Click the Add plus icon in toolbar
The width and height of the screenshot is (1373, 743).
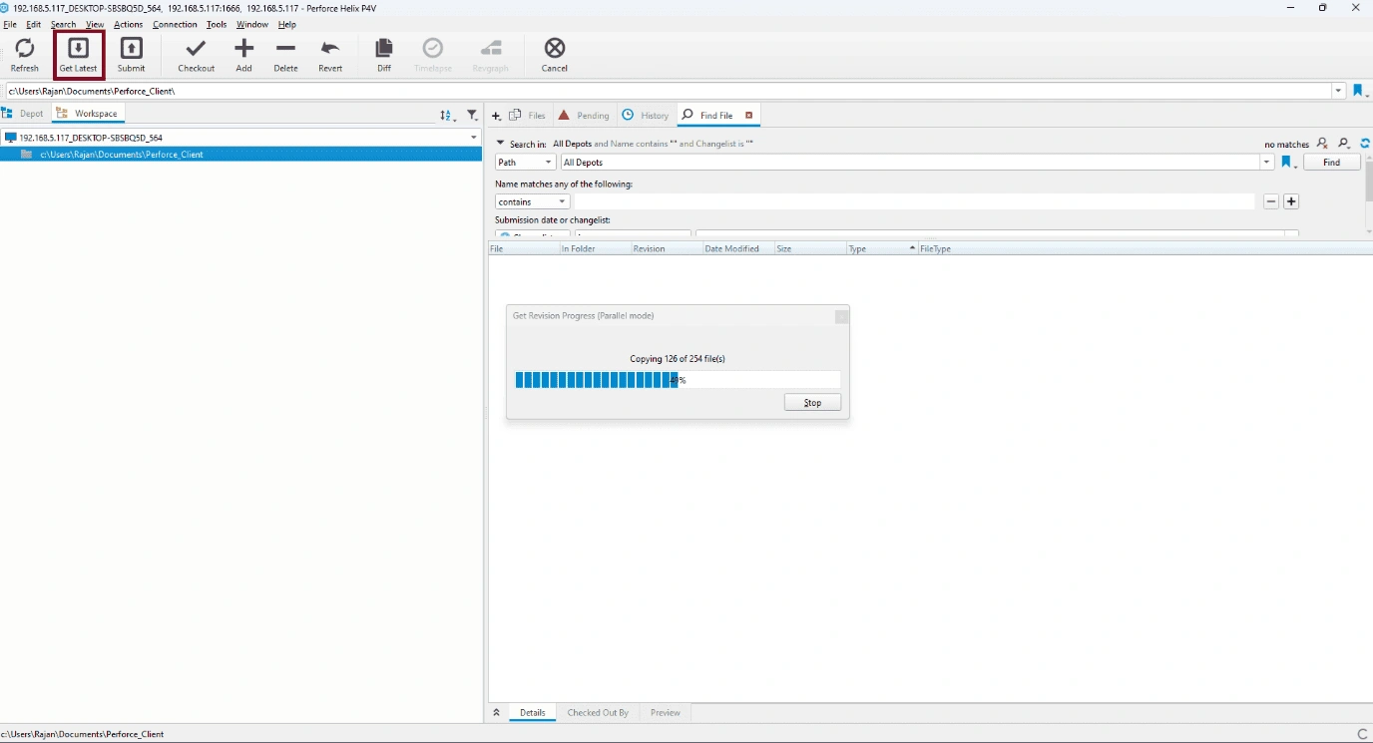(243, 48)
